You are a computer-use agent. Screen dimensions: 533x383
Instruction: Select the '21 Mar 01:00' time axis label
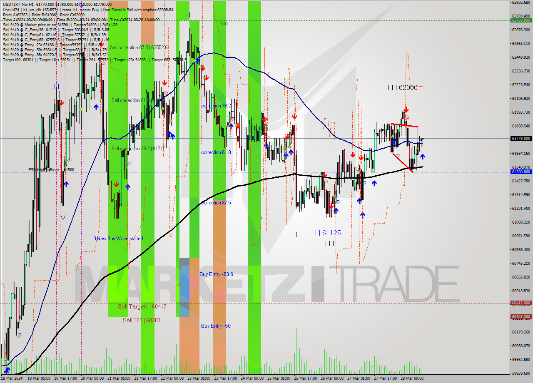[119, 379]
